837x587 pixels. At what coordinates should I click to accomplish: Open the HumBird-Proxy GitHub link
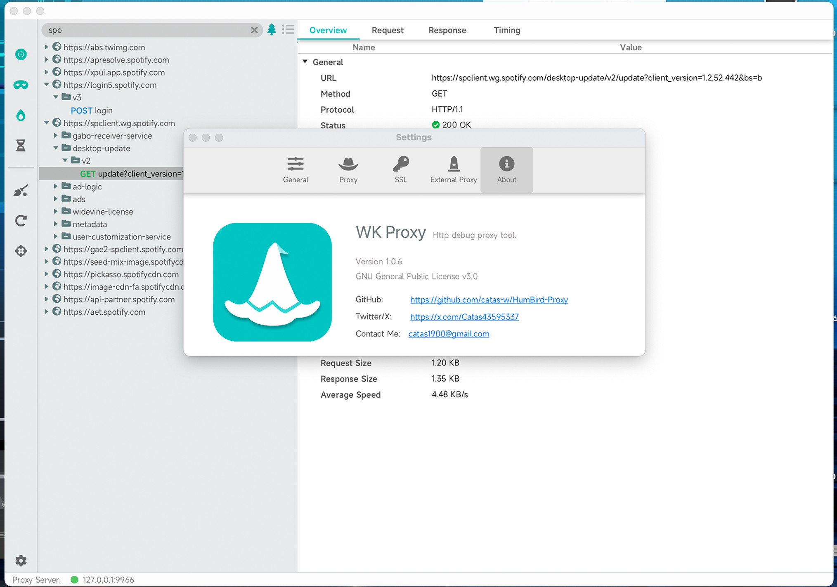pyautogui.click(x=489, y=299)
